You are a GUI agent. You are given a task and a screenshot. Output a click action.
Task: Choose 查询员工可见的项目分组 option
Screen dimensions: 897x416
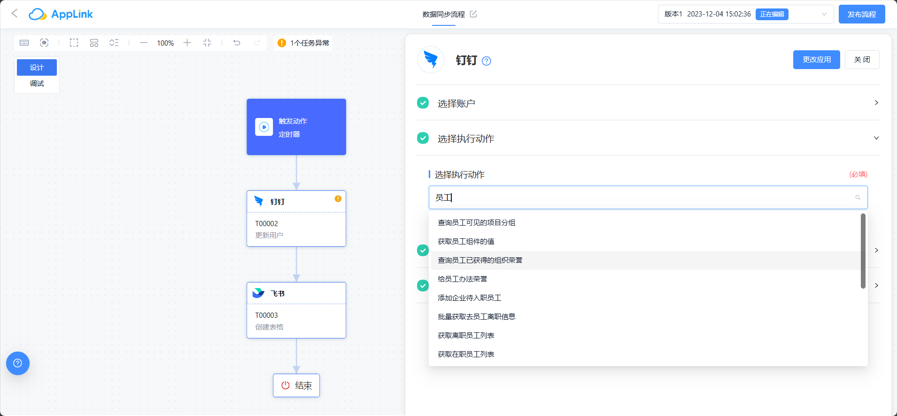tap(646, 222)
